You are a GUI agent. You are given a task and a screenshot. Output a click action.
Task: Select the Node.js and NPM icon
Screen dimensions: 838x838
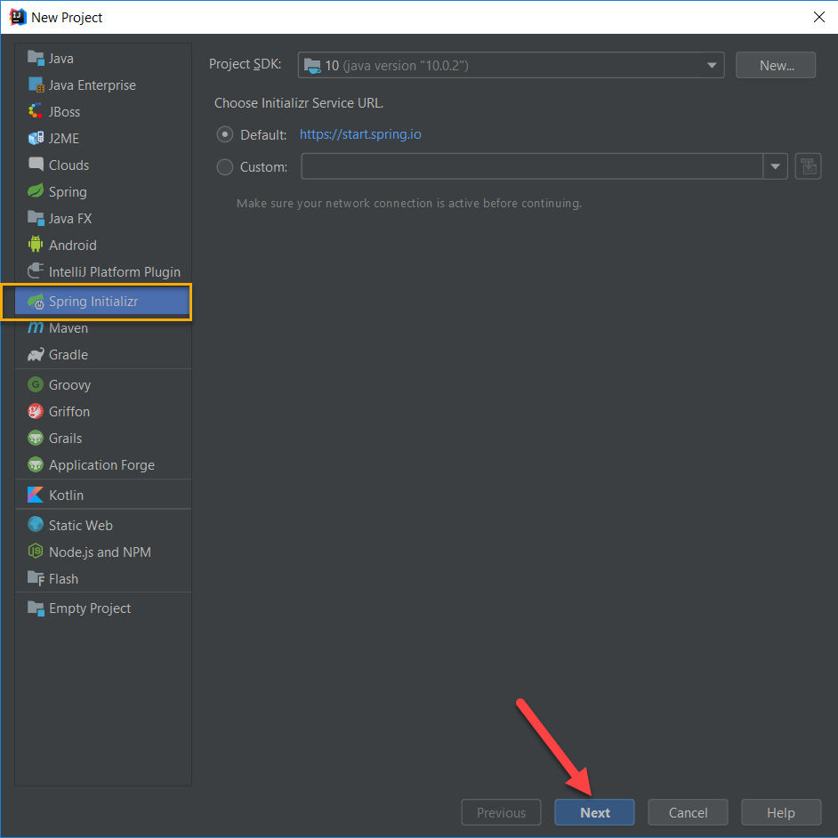pos(36,552)
